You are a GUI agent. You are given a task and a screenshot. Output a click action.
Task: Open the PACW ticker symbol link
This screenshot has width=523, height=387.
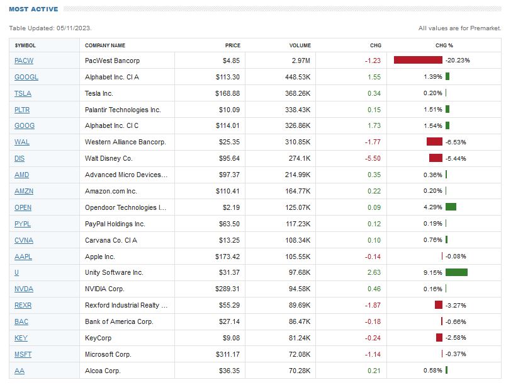pyautogui.click(x=23, y=61)
